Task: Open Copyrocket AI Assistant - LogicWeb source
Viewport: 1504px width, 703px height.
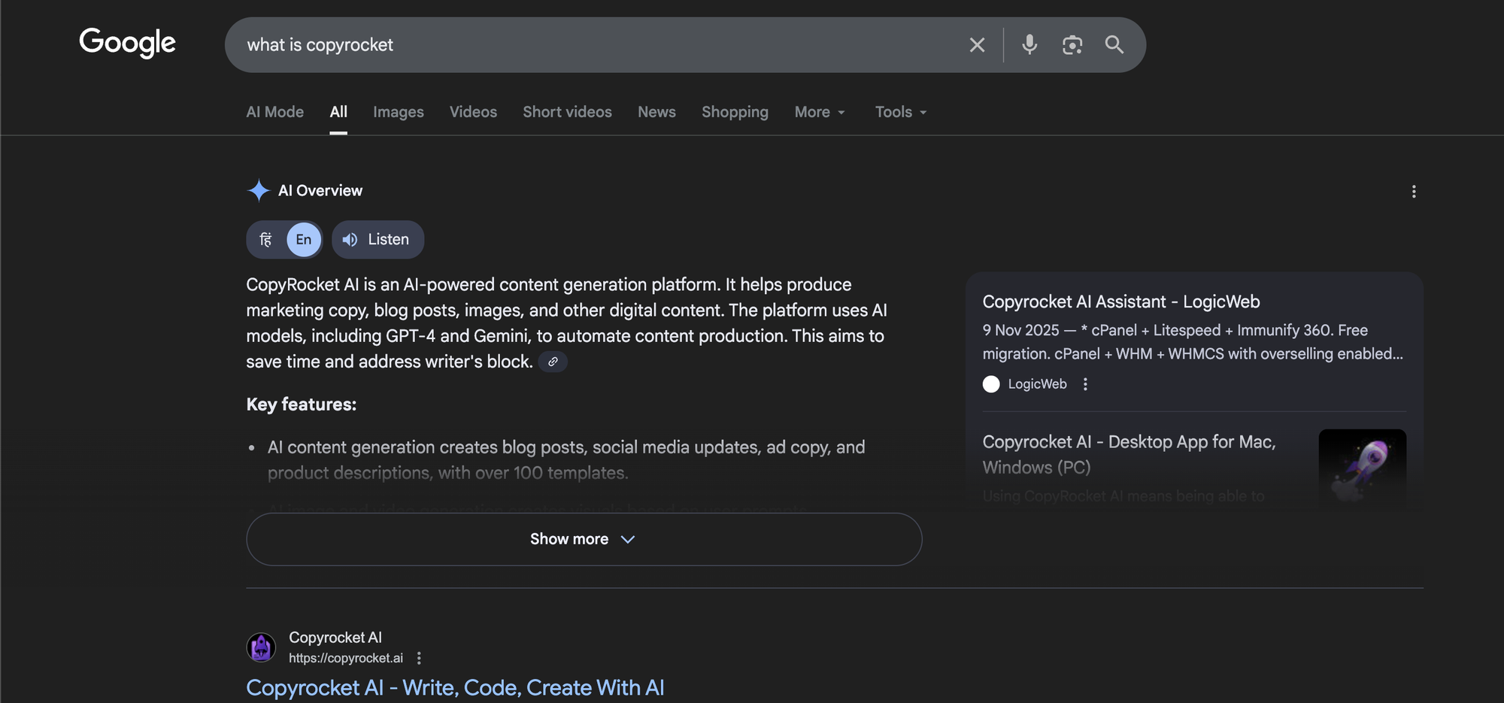Action: click(x=1120, y=302)
